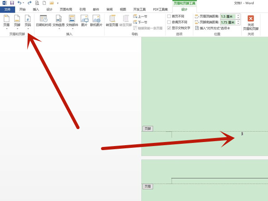268x201 pixels.
Task: Expand the 文档部件 dropdown
Action: [x=72, y=28]
